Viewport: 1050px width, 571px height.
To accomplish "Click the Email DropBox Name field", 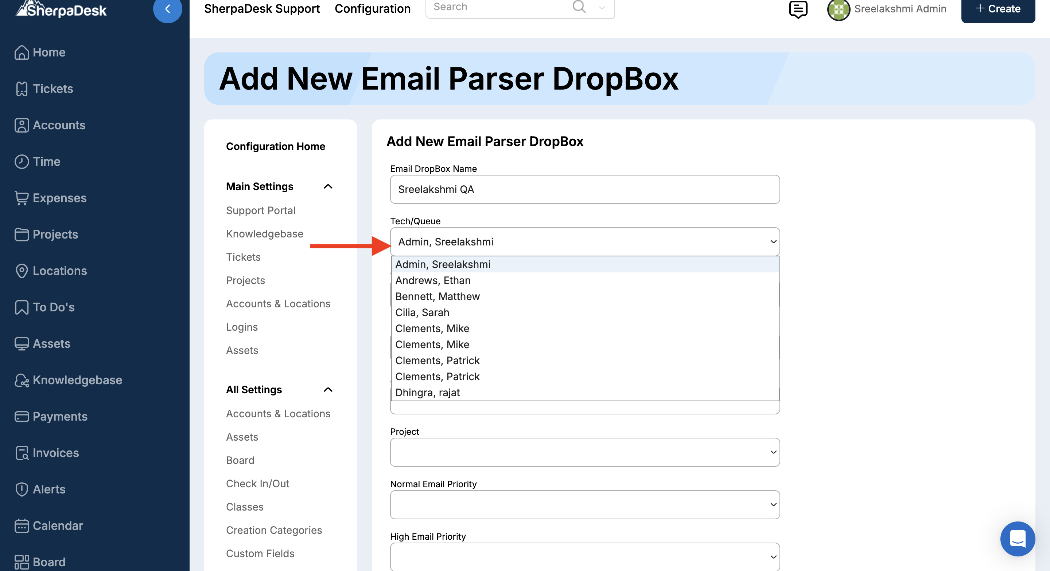I will pyautogui.click(x=584, y=189).
